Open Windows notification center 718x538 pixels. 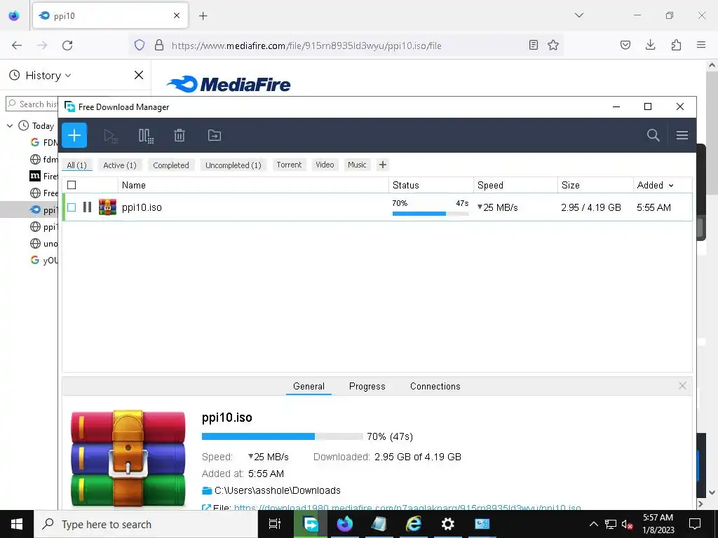click(x=695, y=524)
